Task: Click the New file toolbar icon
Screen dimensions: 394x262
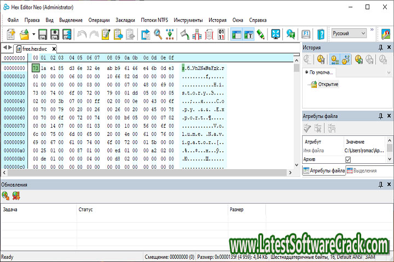Action: 11,34
